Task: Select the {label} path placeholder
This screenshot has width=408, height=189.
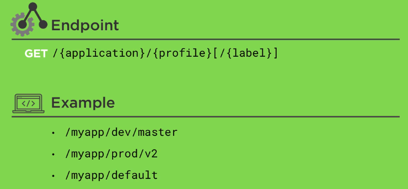Action: tap(247, 54)
